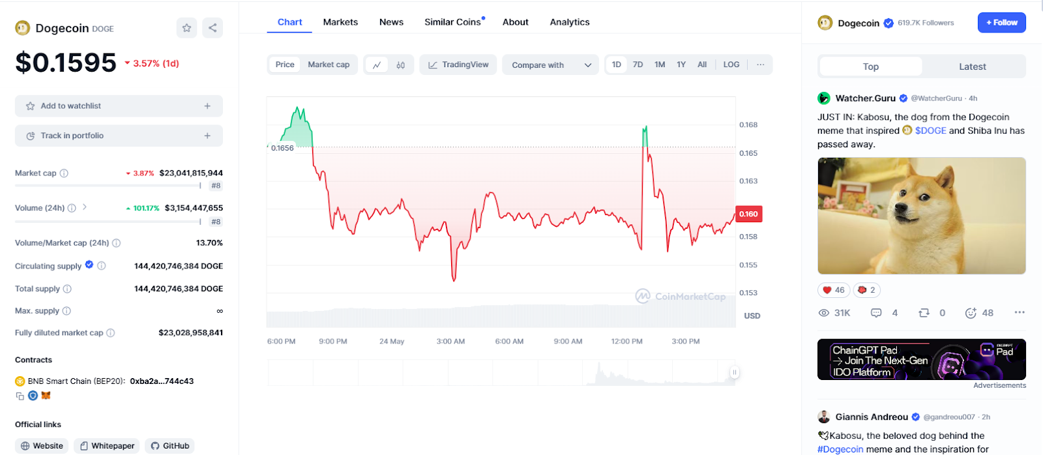Open the About tab

(516, 22)
